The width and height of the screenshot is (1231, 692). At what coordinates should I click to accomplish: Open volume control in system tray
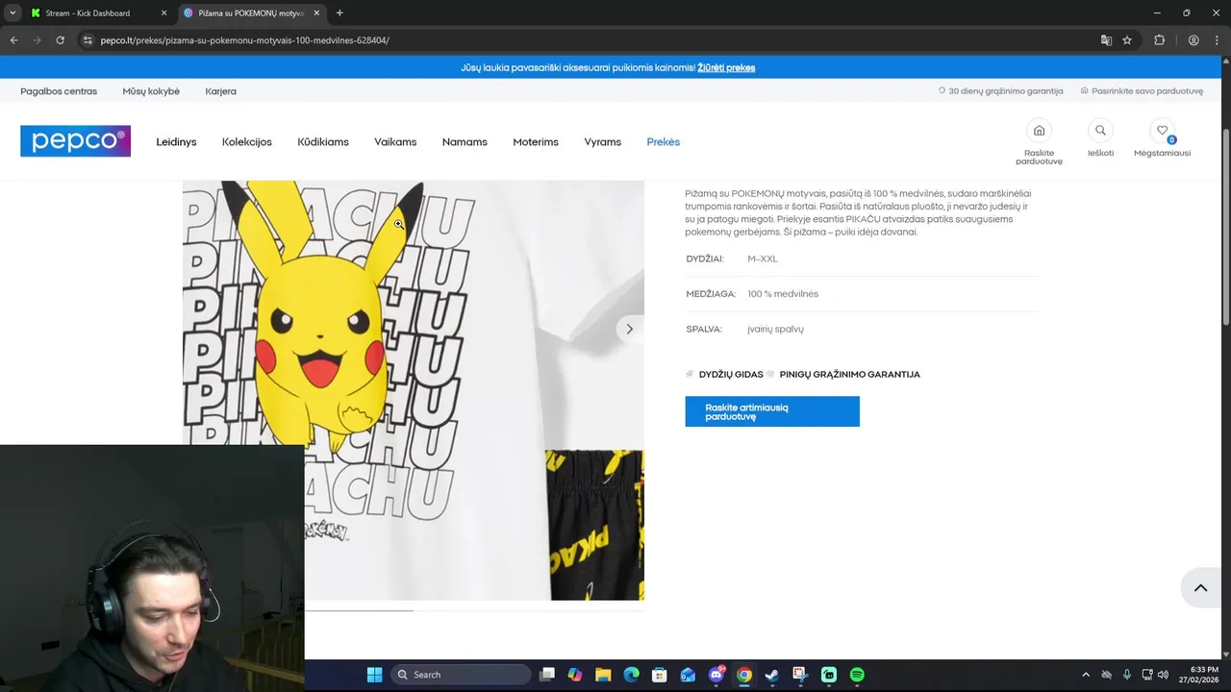tap(1163, 675)
